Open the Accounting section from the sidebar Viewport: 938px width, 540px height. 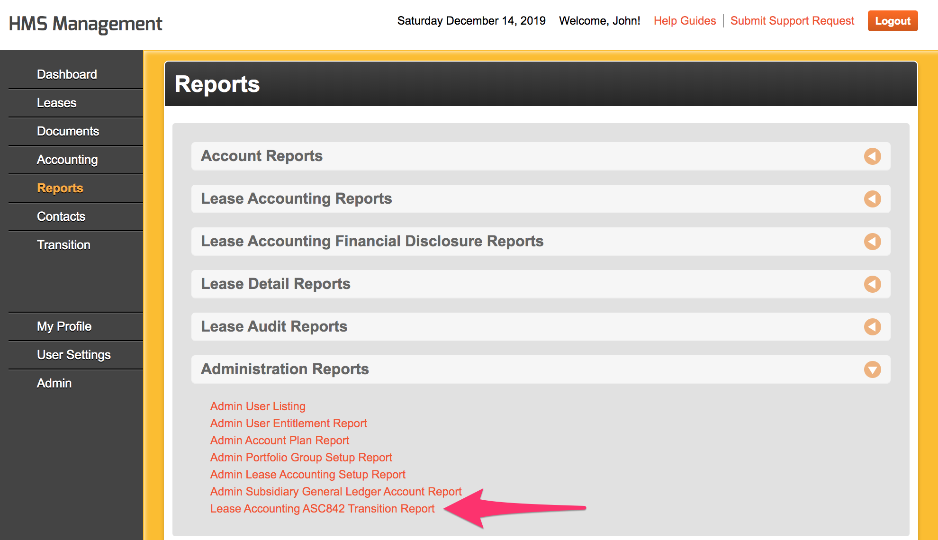(x=67, y=160)
